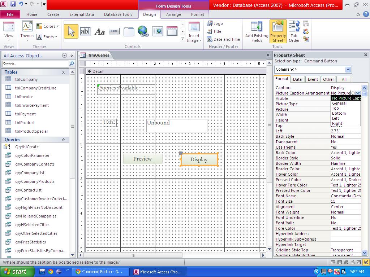370x277 pixels.
Task: Open the All tab in Property Sheet
Action: tap(344, 79)
